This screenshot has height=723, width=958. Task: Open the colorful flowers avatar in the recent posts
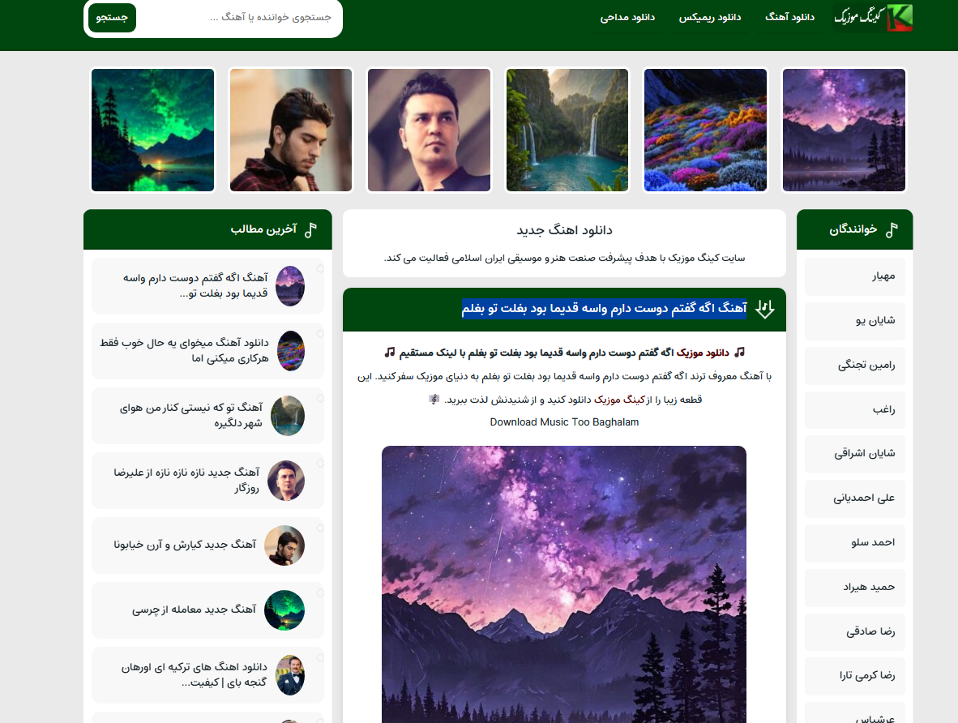[291, 351]
